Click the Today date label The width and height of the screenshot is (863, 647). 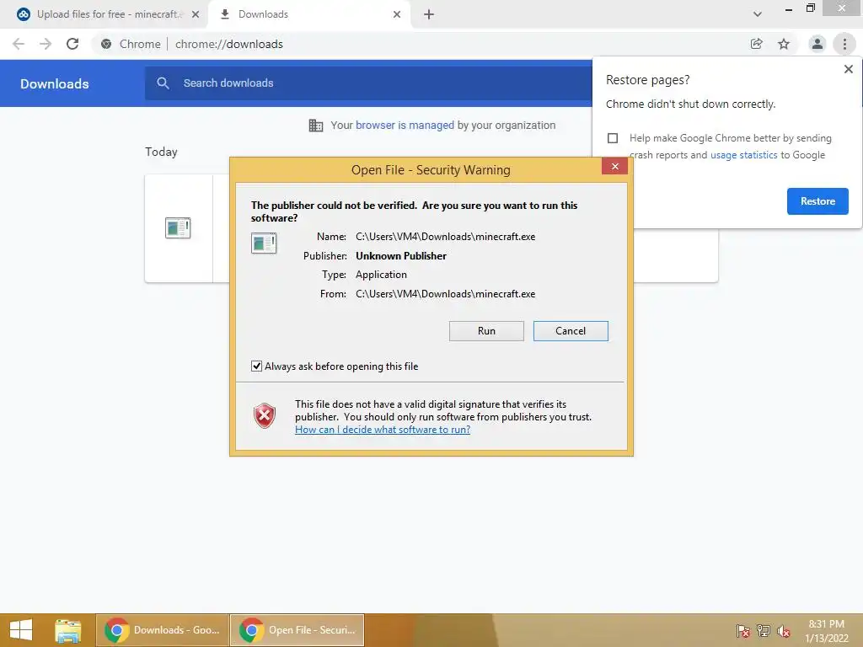pyautogui.click(x=161, y=152)
